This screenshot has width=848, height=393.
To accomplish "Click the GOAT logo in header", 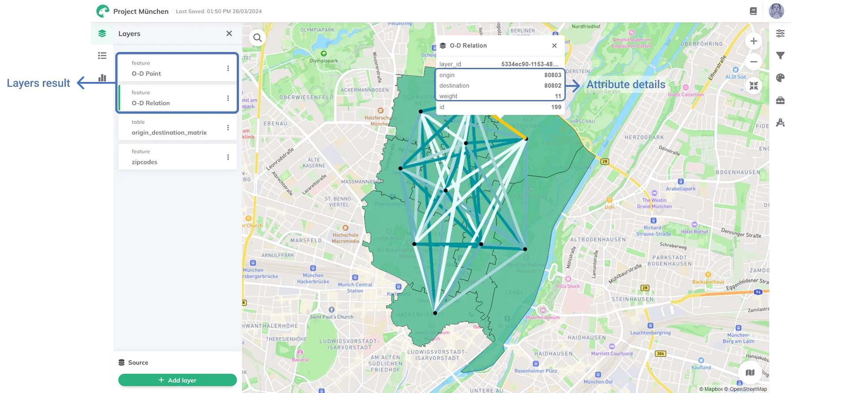I will 103,11.
